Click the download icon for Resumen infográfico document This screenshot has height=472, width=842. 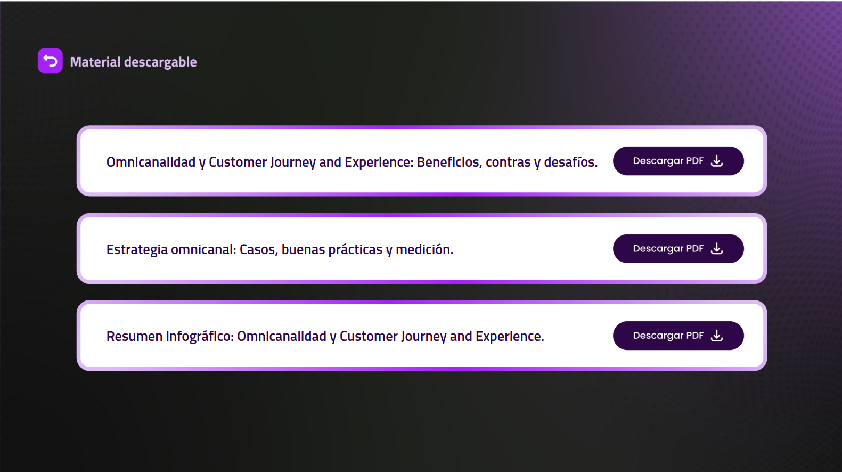pos(717,336)
